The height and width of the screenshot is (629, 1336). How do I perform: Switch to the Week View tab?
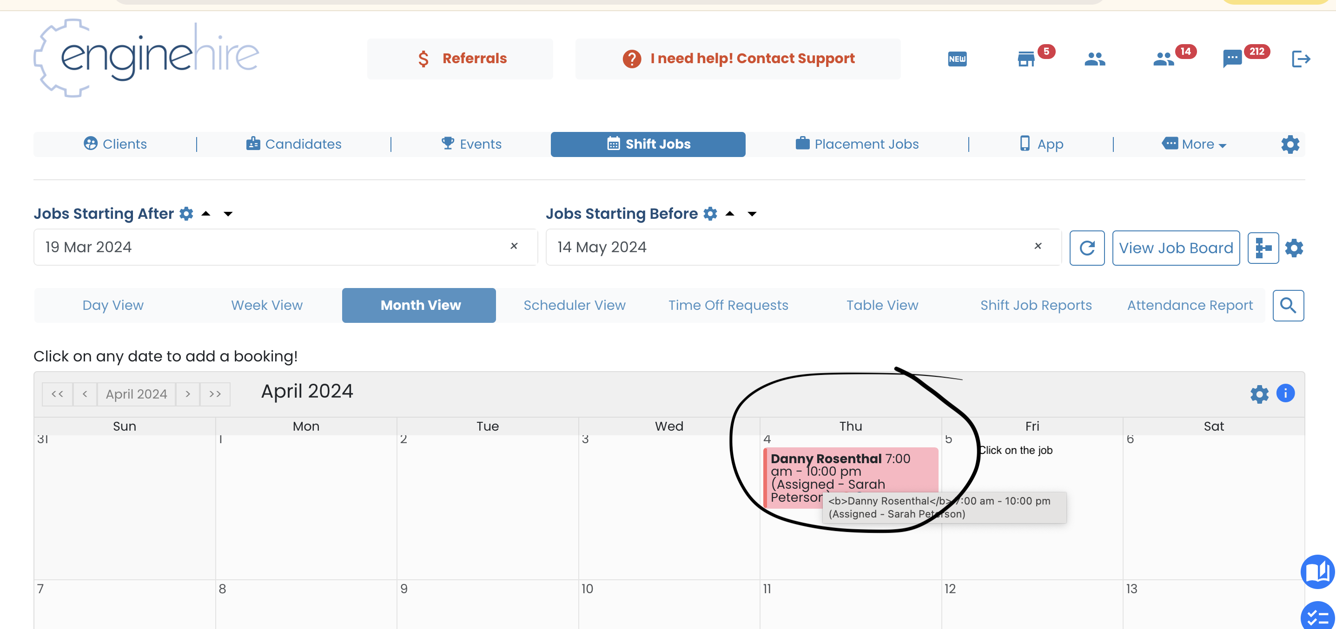pos(266,306)
